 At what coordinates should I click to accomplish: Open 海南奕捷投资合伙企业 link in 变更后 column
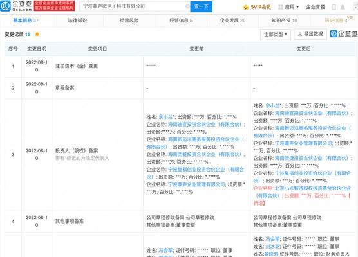point(312,158)
